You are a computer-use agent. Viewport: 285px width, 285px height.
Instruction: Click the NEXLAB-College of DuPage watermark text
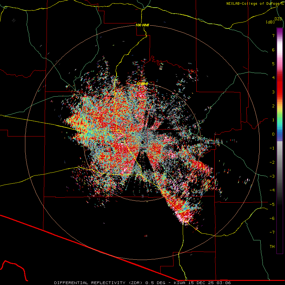255,3
